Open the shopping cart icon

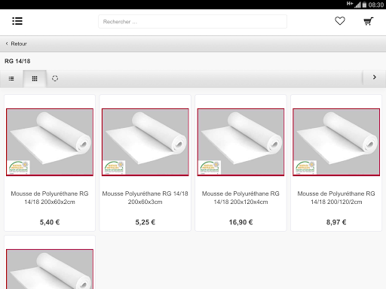coord(369,21)
